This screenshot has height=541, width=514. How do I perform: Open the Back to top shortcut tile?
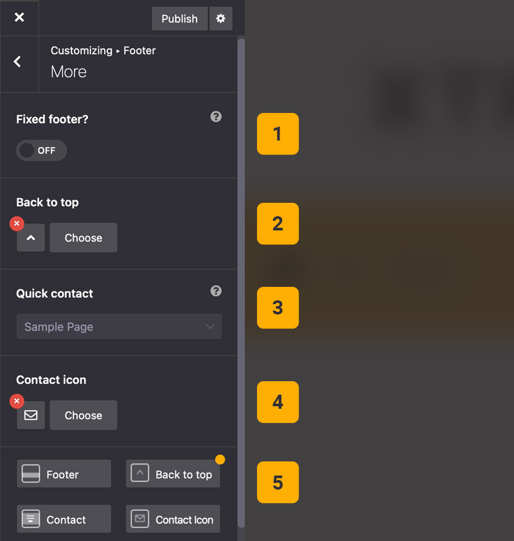173,474
